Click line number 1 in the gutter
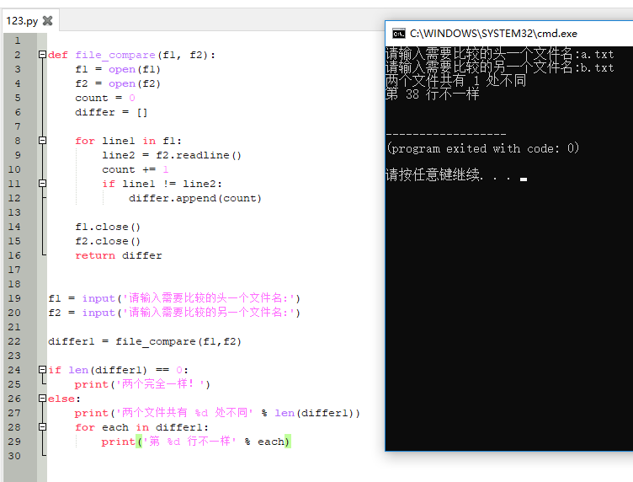Screen dimensions: 633x482 pos(17,40)
